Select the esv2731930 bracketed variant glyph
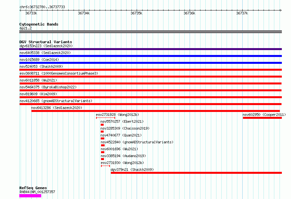This screenshot has height=199, width=291. click(105, 166)
